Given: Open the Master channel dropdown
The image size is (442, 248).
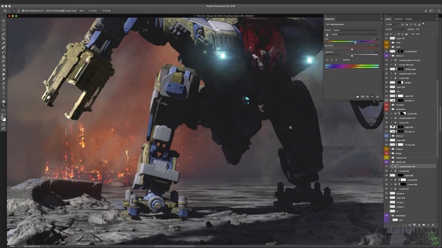Looking at the screenshot, I should click(x=355, y=34).
